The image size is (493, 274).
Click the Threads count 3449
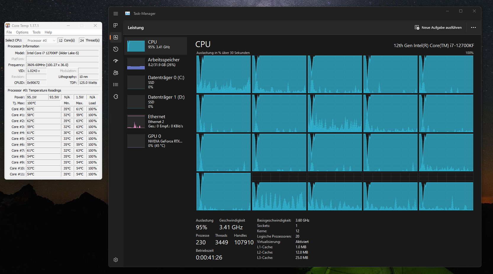(x=222, y=243)
